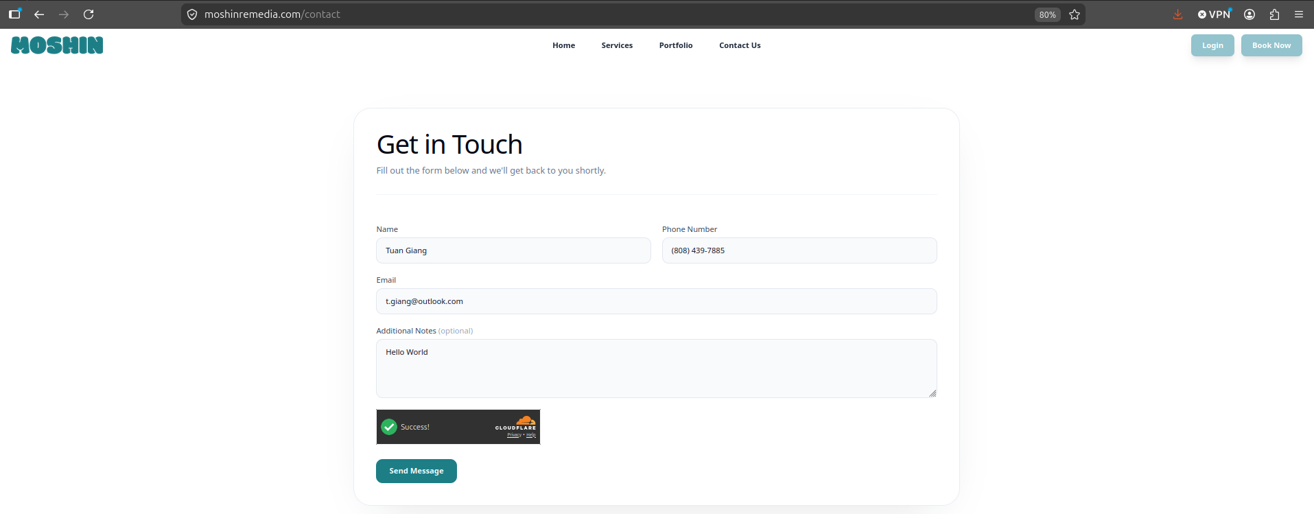This screenshot has height=514, width=1314.
Task: Open Cloudflare Privacy link
Action: (514, 435)
